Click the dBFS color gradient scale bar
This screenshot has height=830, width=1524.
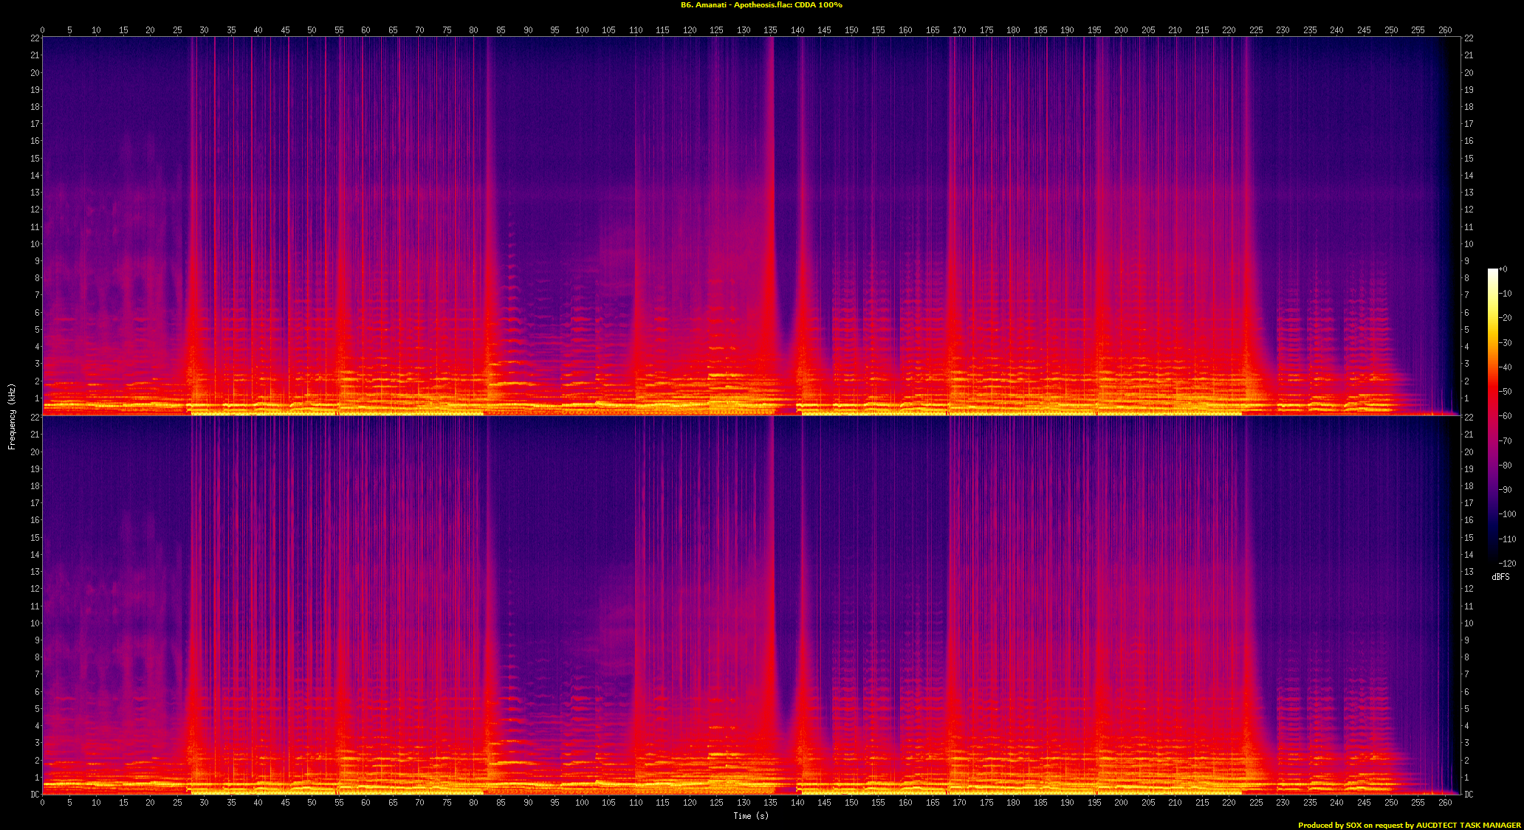(x=1492, y=413)
